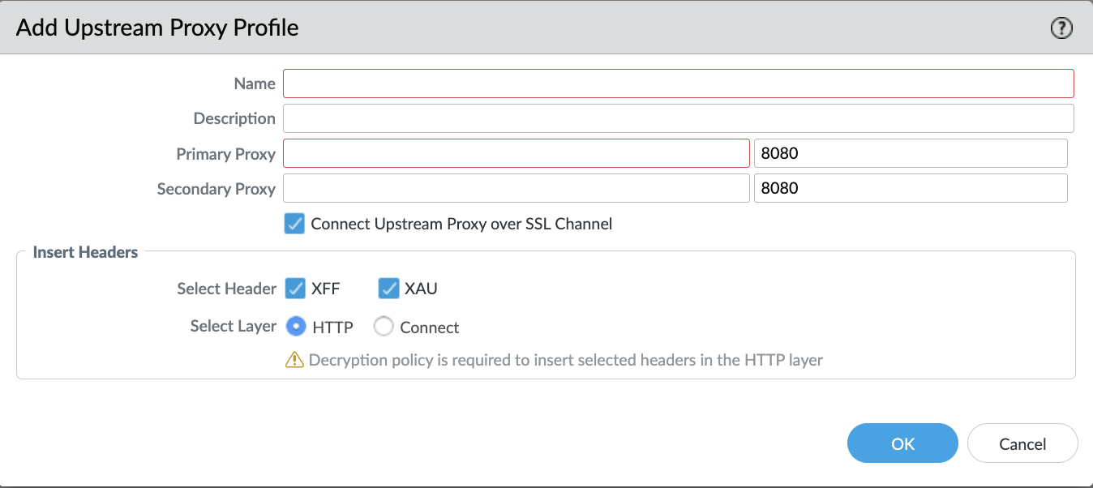The width and height of the screenshot is (1093, 488).
Task: Open the help icon in dialog header
Action: [x=1061, y=28]
